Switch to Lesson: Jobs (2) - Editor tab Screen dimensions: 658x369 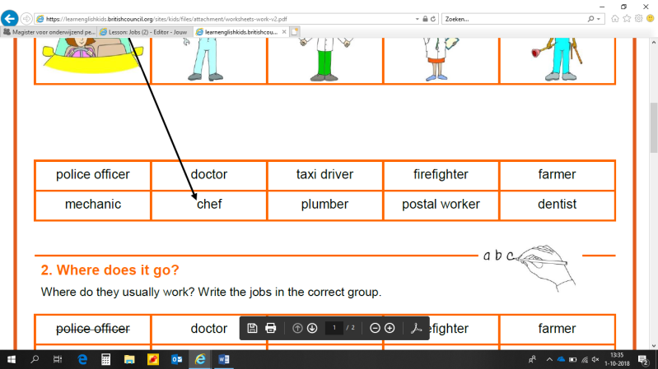pyautogui.click(x=145, y=32)
